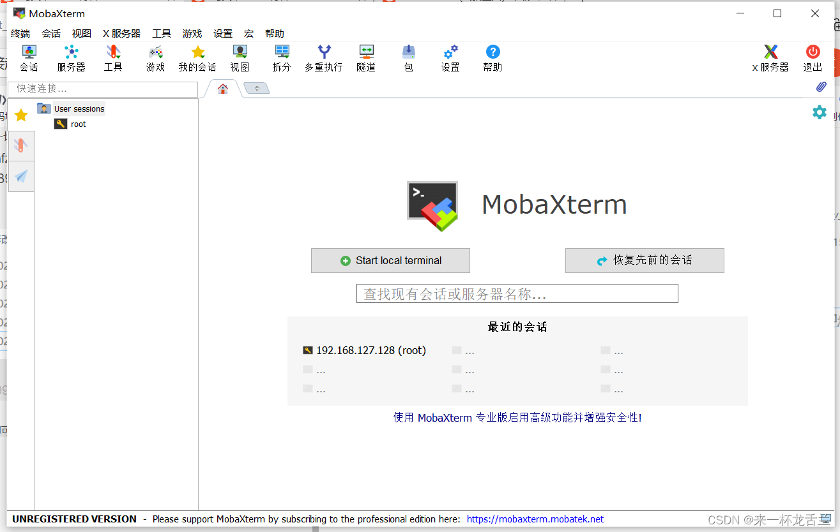The height and width of the screenshot is (532, 840).
Task: Click Start local terminal button
Action: pyautogui.click(x=390, y=260)
